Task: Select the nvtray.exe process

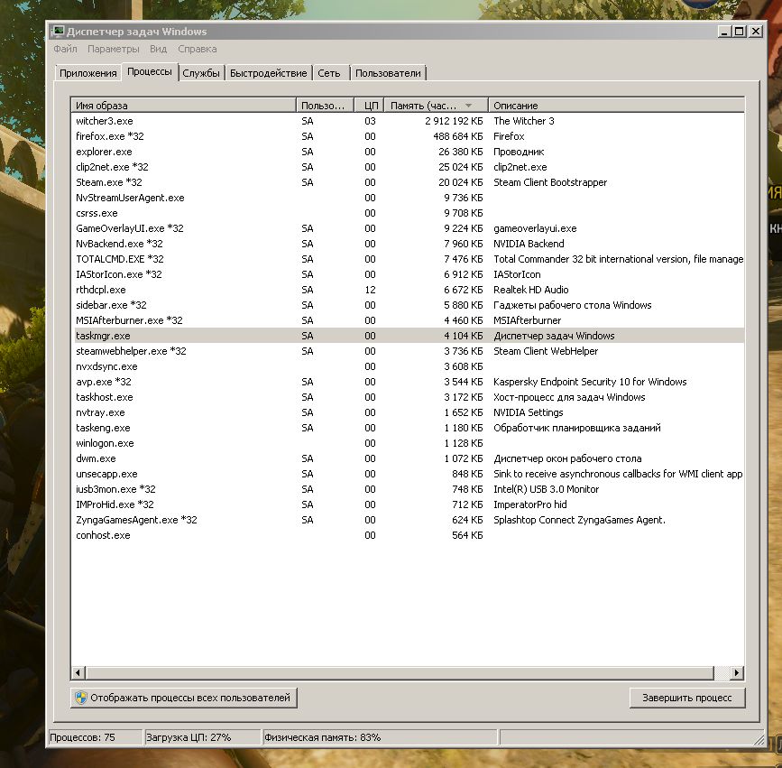Action: coord(408,412)
